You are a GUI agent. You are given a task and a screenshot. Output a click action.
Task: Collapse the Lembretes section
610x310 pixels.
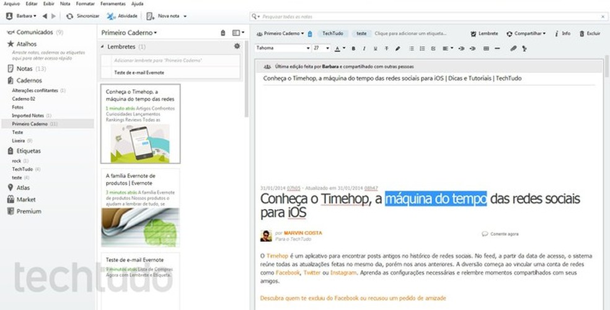pyautogui.click(x=103, y=46)
